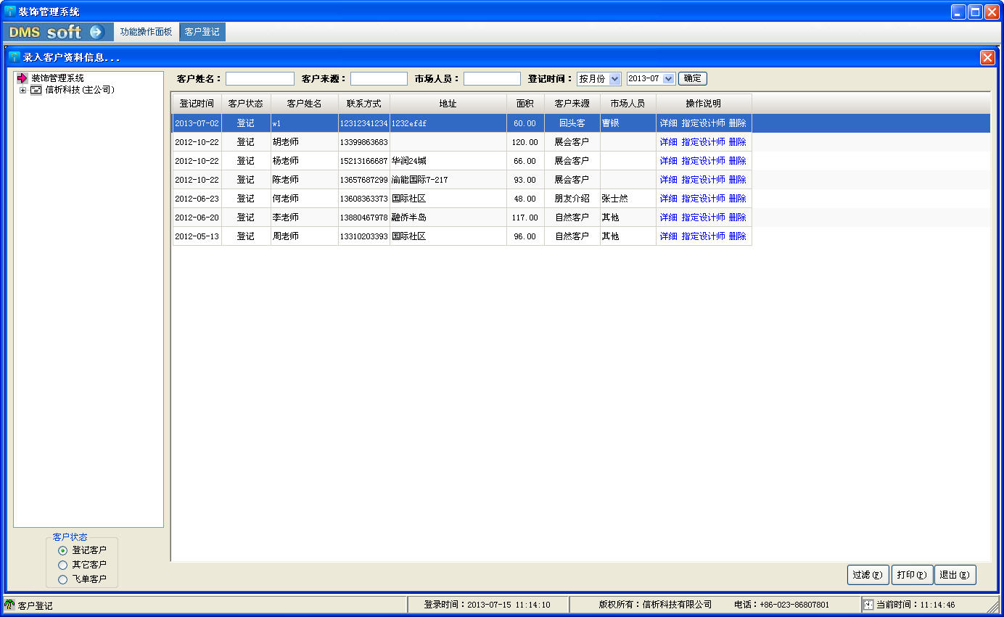Image resolution: width=1004 pixels, height=617 pixels.
Task: Click the 电话 +86-023-86807801 status text
Action: 781,605
